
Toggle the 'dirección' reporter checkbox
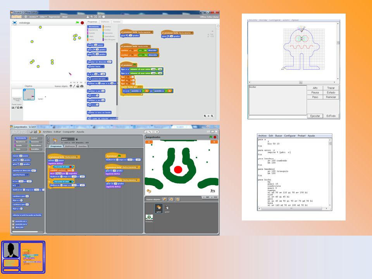click(x=13, y=227)
